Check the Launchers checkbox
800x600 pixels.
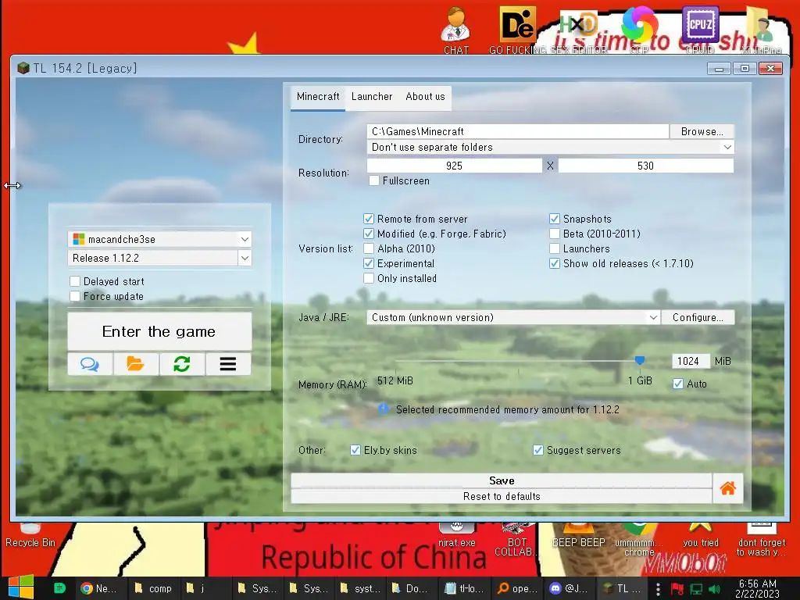[x=555, y=248]
